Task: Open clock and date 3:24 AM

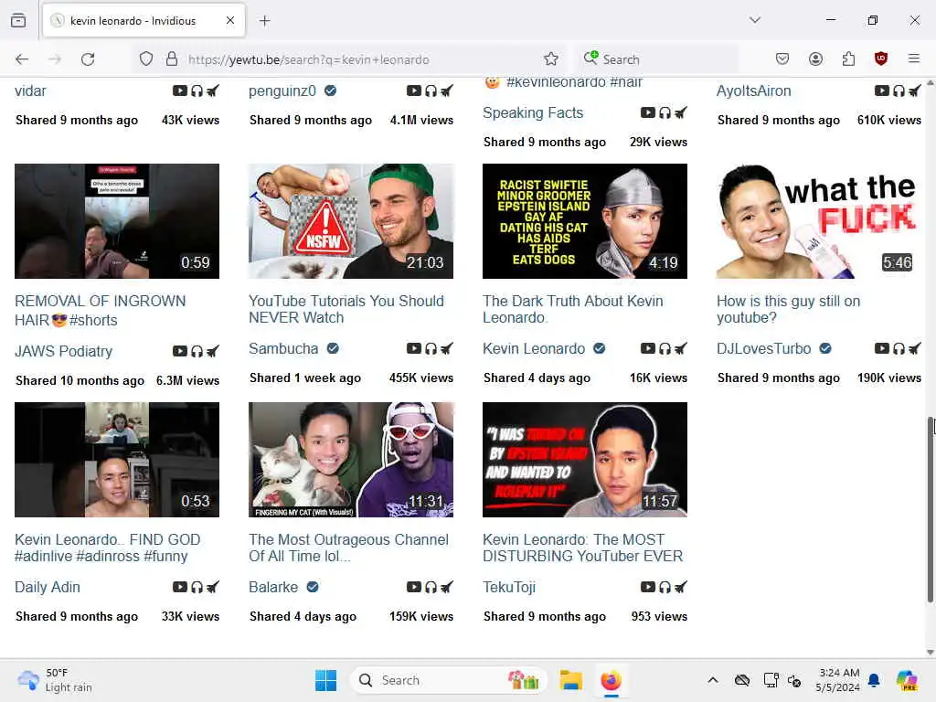Action: pyautogui.click(x=839, y=680)
